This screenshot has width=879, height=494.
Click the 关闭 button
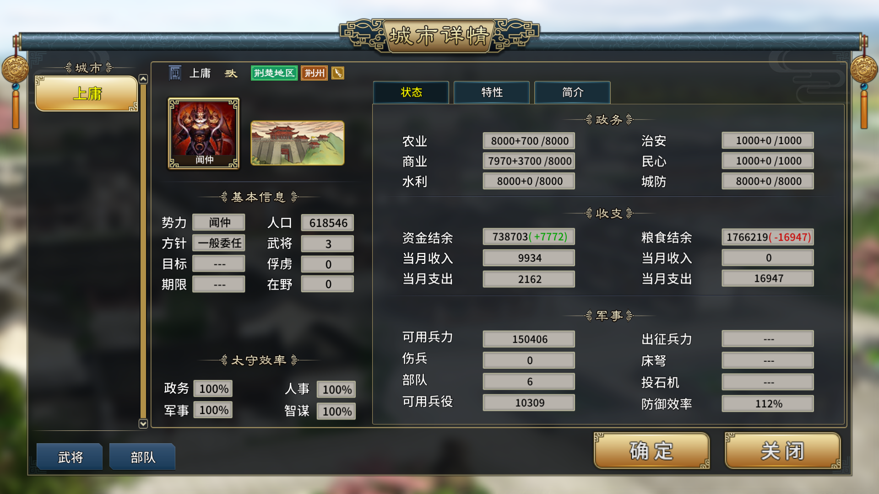click(x=782, y=451)
